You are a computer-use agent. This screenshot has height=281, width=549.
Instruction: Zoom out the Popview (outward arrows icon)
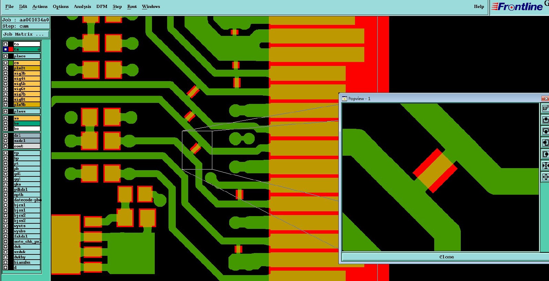click(546, 177)
